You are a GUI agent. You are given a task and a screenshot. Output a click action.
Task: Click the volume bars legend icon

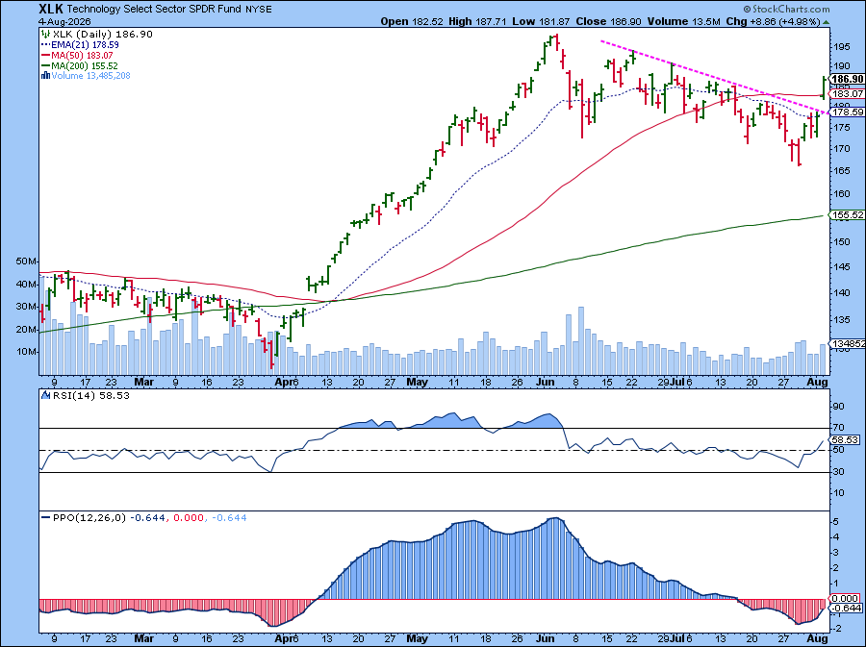click(46, 76)
